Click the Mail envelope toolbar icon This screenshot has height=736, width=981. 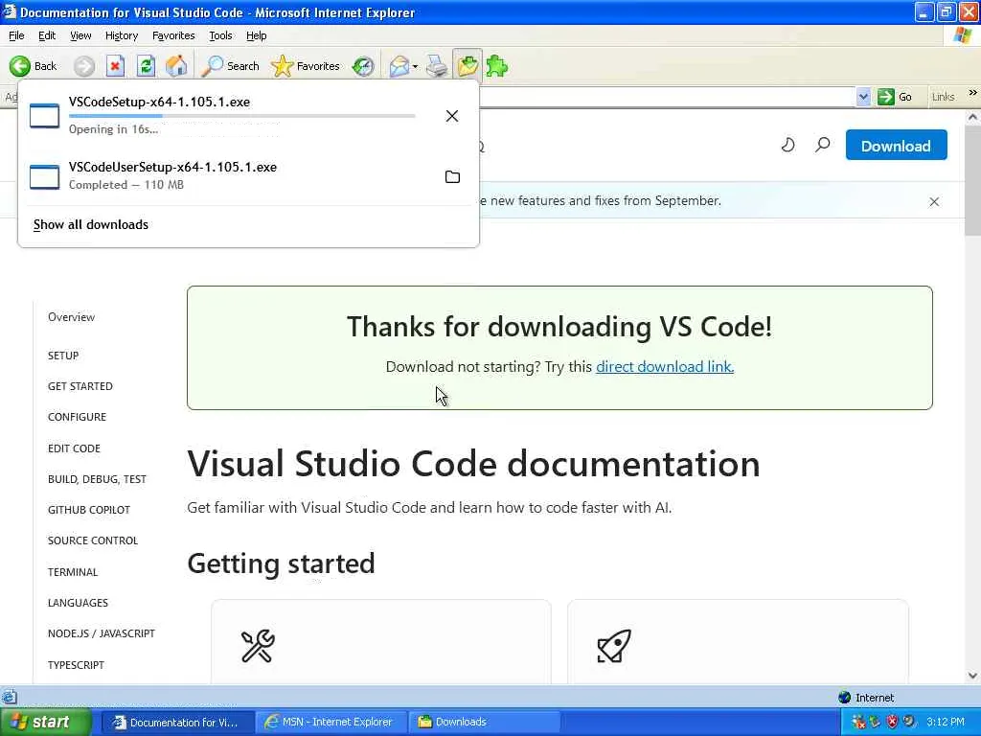pos(399,66)
